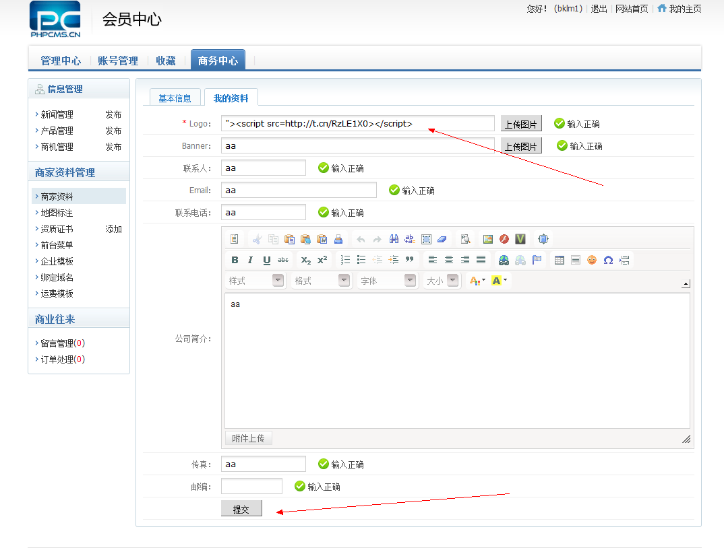The width and height of the screenshot is (724, 554).
Task: Collapse the editor toolbar with arrow
Action: point(686,284)
